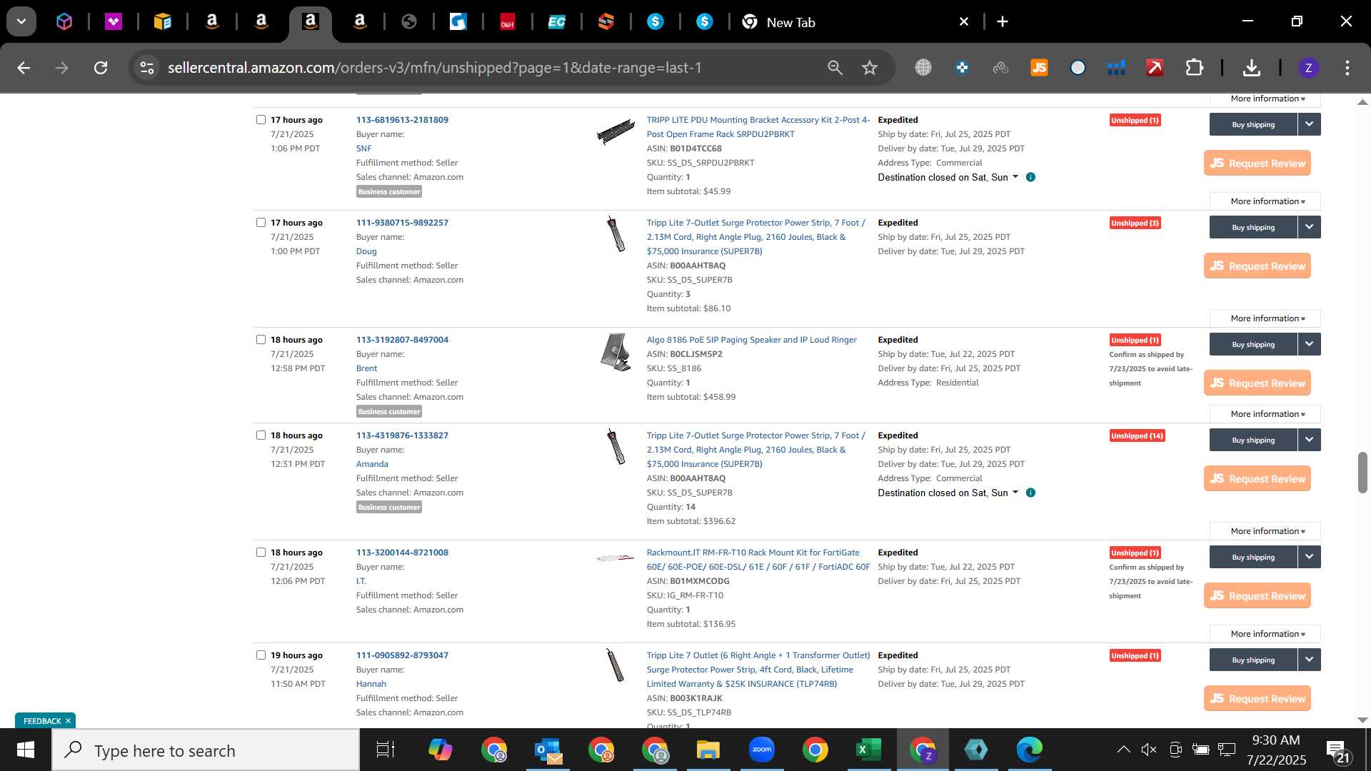
Task: Request Review for Hannah order
Action: click(x=1257, y=698)
